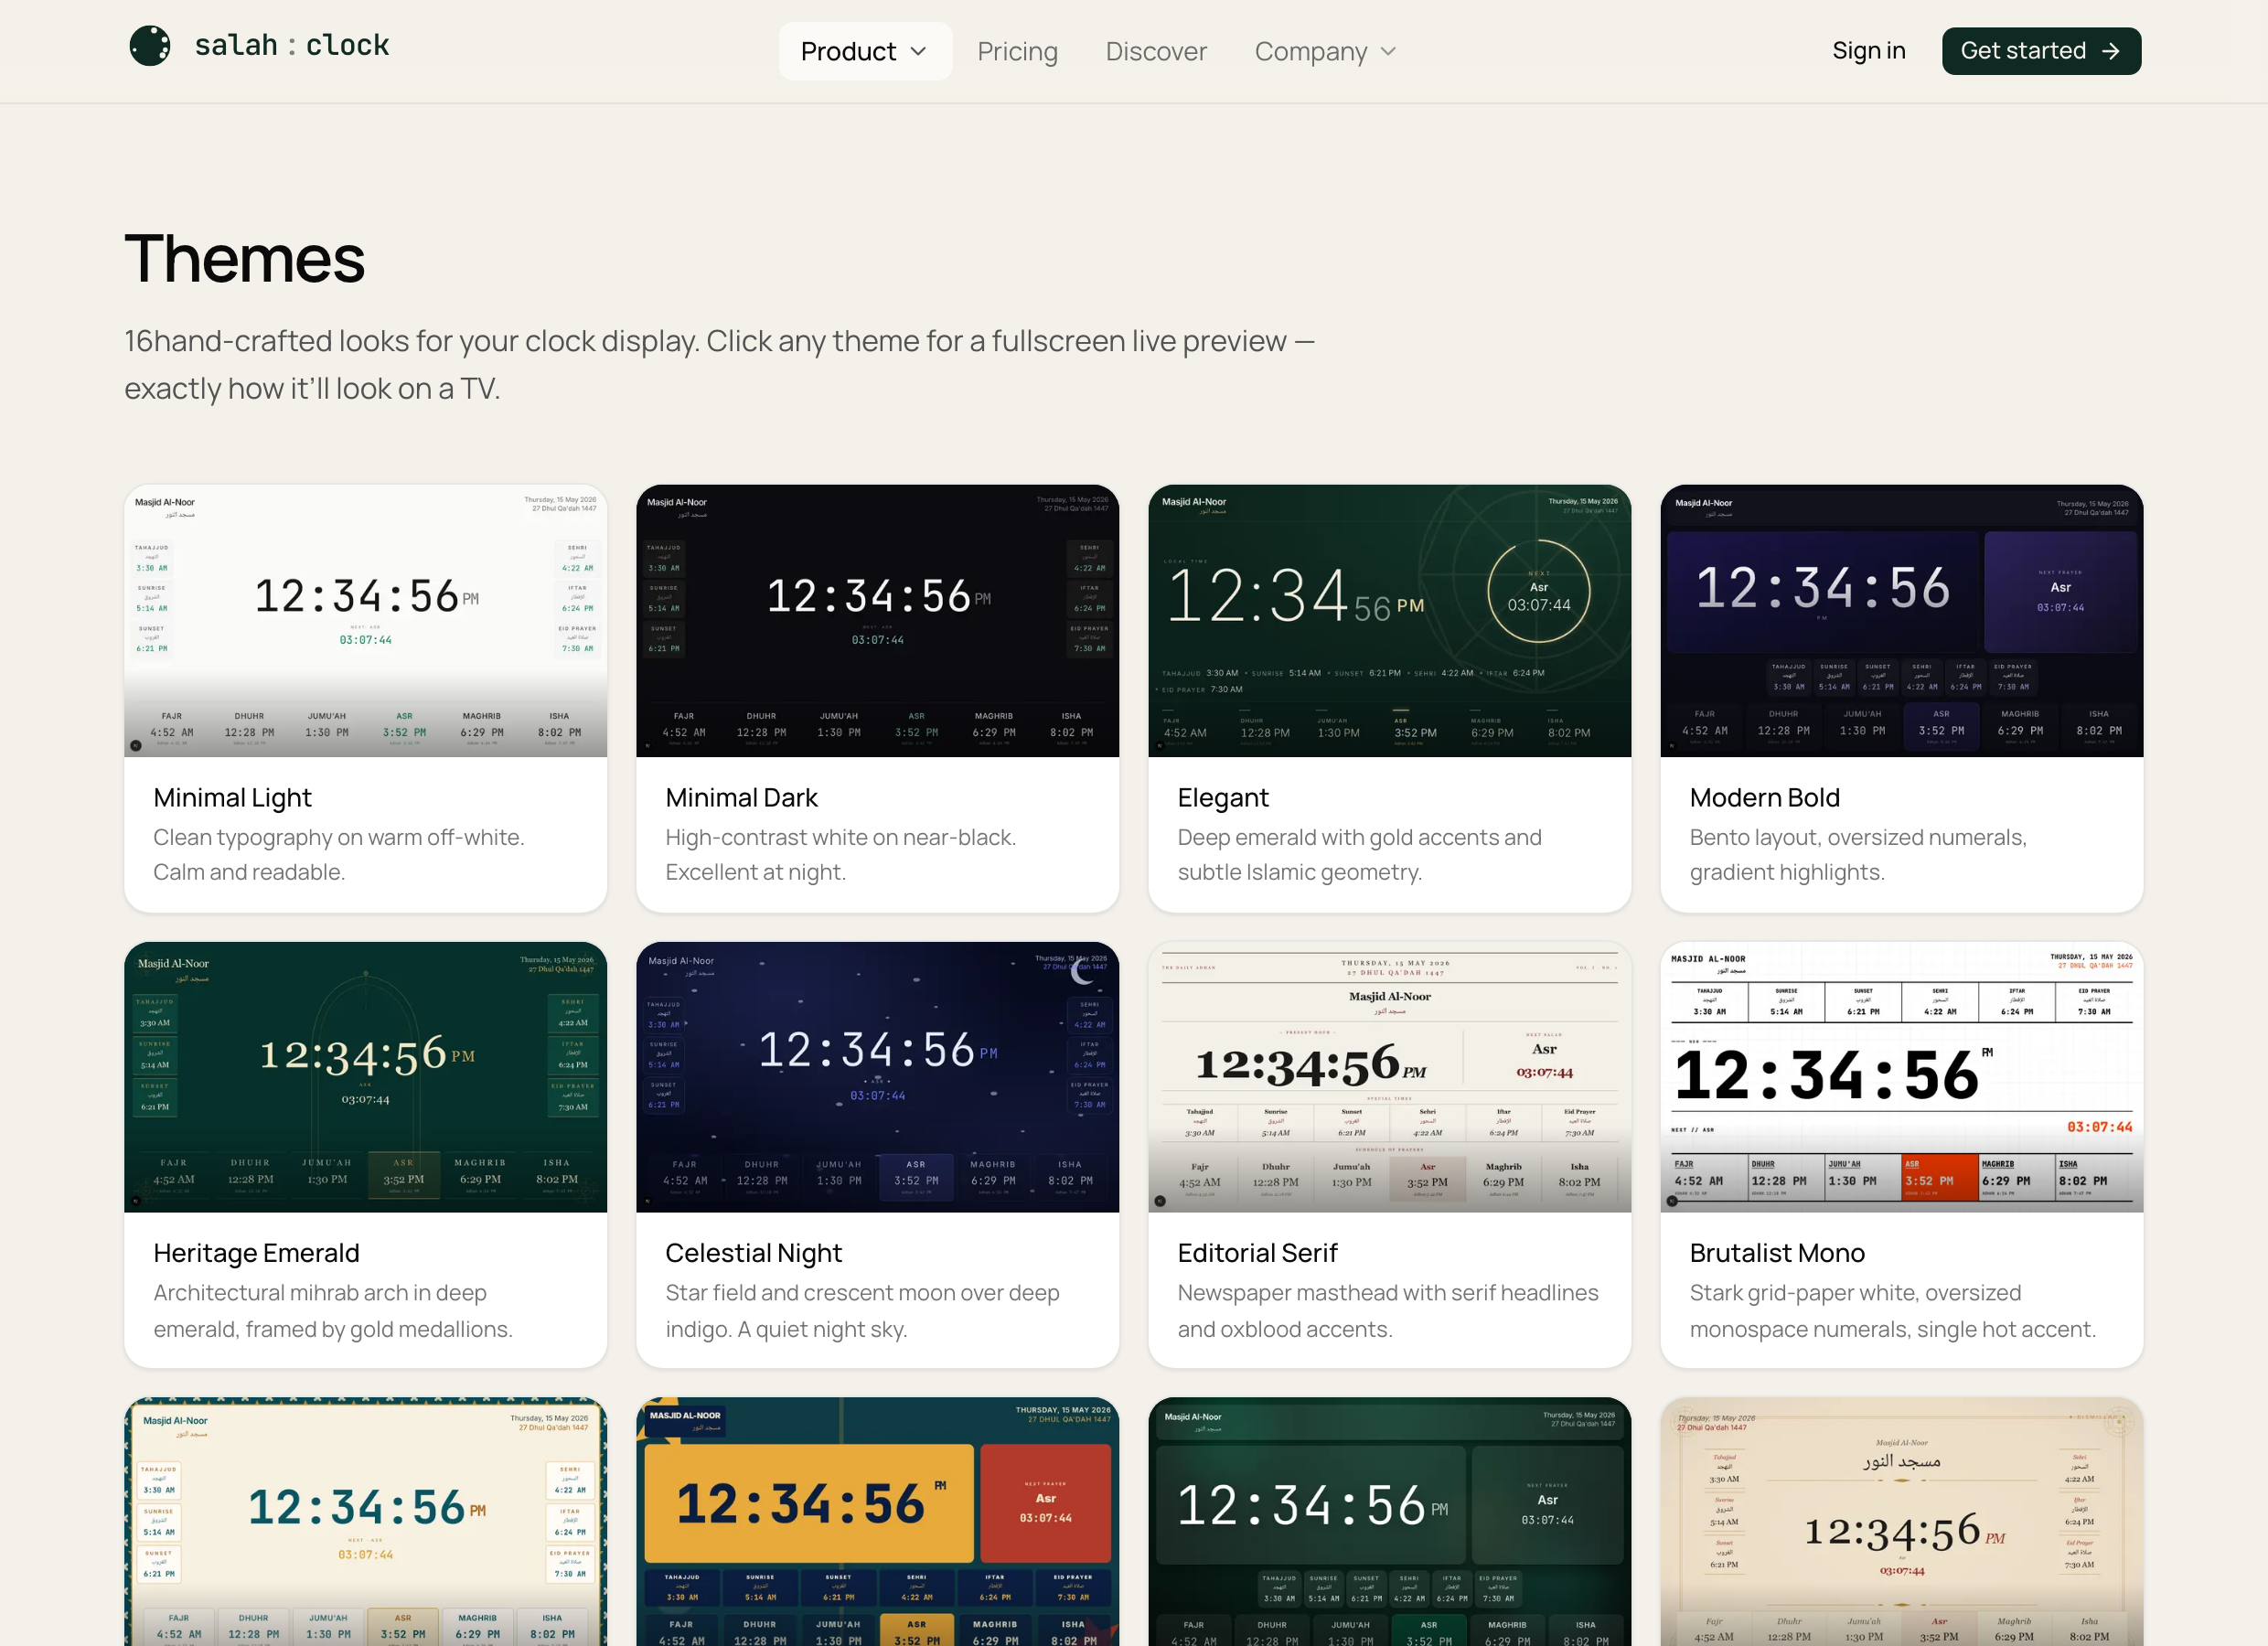Open the yellow and red bold theme thumbnail
The width and height of the screenshot is (2268, 1646).
point(877,1522)
